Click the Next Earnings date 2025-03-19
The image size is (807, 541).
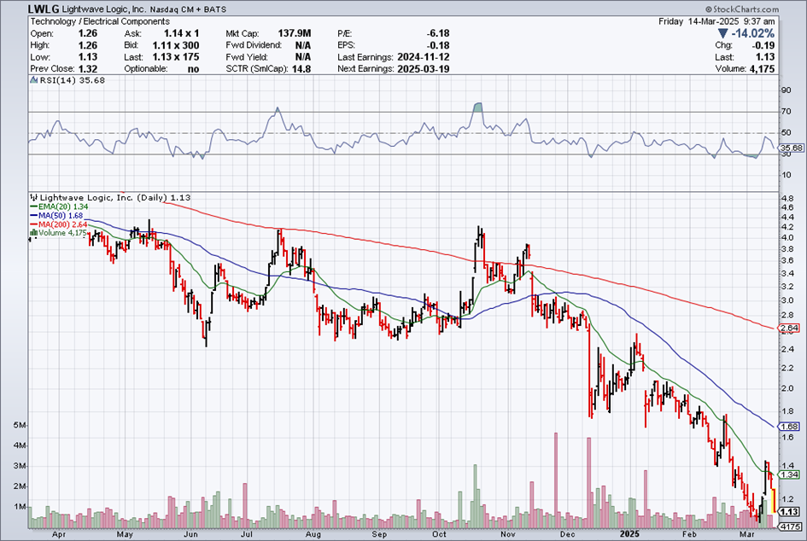pos(424,69)
